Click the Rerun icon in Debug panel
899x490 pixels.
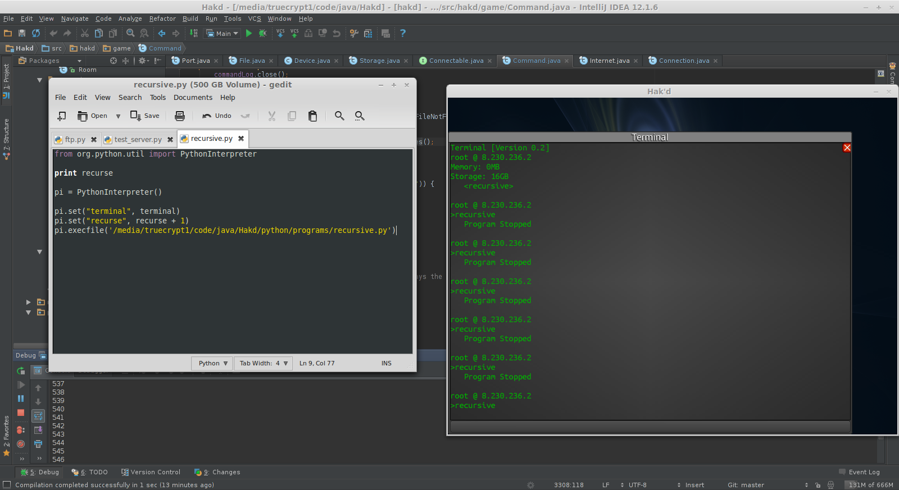pyautogui.click(x=21, y=371)
